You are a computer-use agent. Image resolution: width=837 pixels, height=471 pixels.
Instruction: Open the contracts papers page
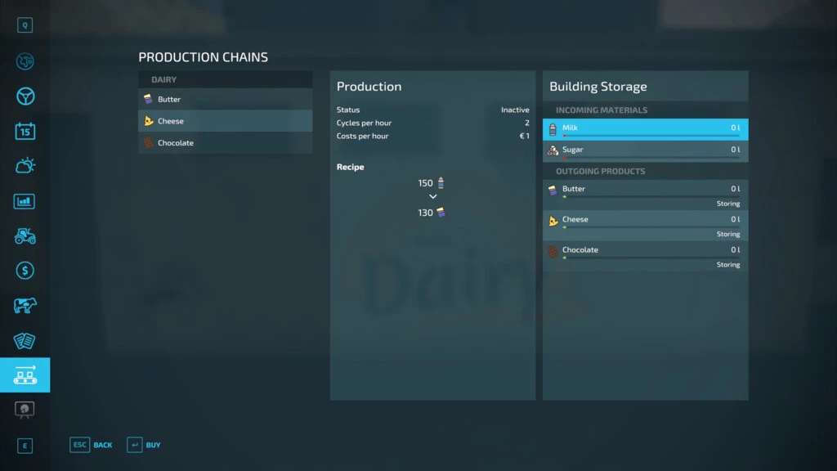25,340
